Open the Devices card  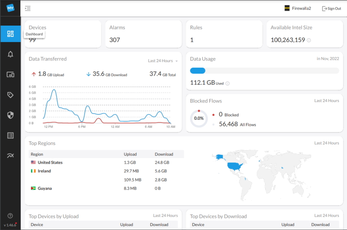coord(63,34)
